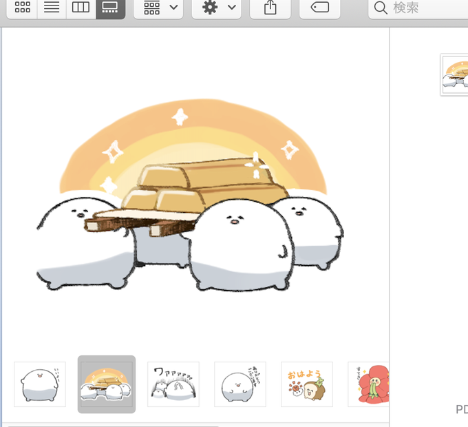Open the gear action menu
The height and width of the screenshot is (427, 468).
[x=216, y=7]
